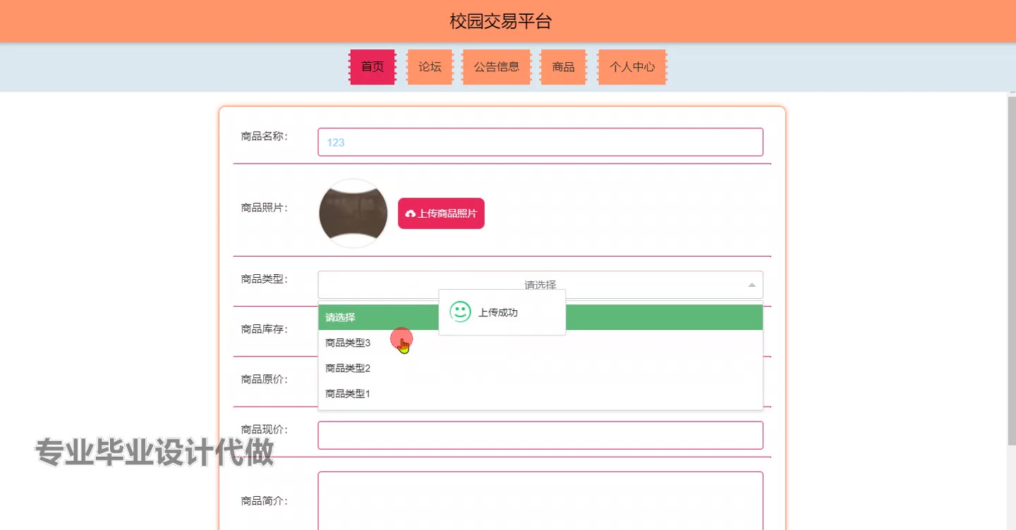This screenshot has width=1016, height=530.
Task: Go to the 论坛 tab
Action: tap(430, 67)
